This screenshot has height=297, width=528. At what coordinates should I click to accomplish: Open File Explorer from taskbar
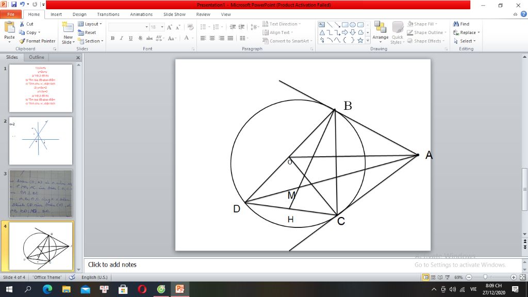click(x=67, y=289)
